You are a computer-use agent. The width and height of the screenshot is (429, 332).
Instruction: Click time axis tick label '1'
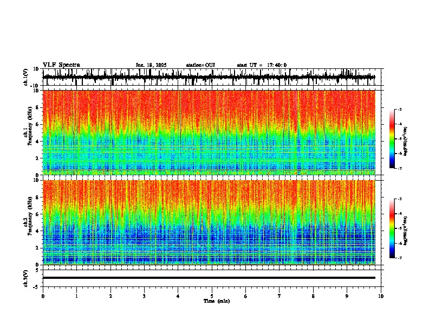(76, 296)
